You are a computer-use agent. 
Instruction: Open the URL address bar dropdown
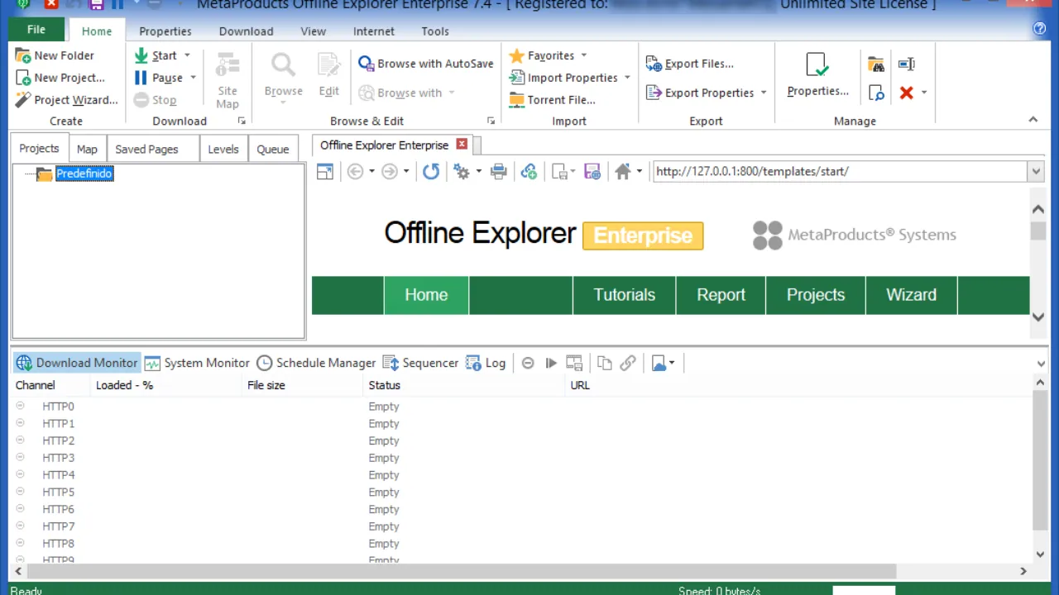(x=1035, y=171)
